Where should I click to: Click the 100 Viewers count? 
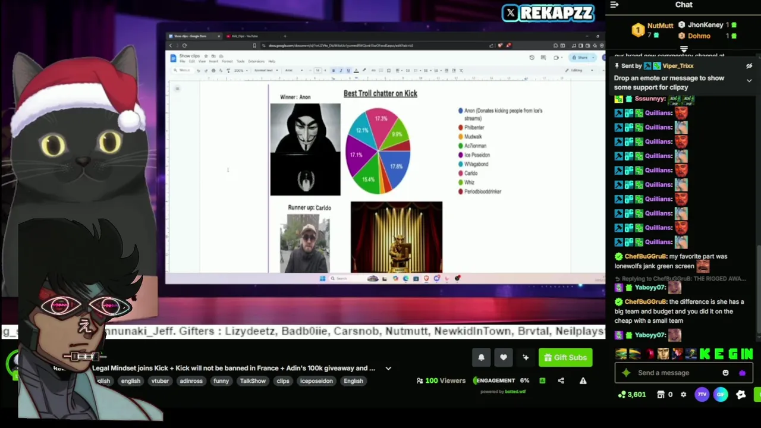(441, 380)
